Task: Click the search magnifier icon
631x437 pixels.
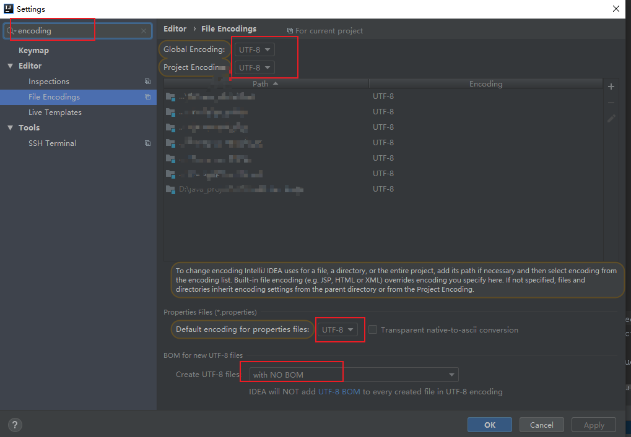Action: pyautogui.click(x=11, y=31)
